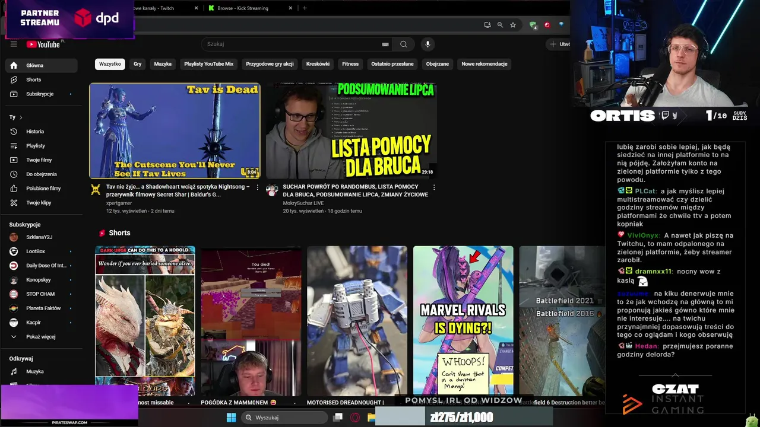This screenshot has height=427, width=760.
Task: Open Subskrypcje in the sidebar
Action: [x=41, y=94]
